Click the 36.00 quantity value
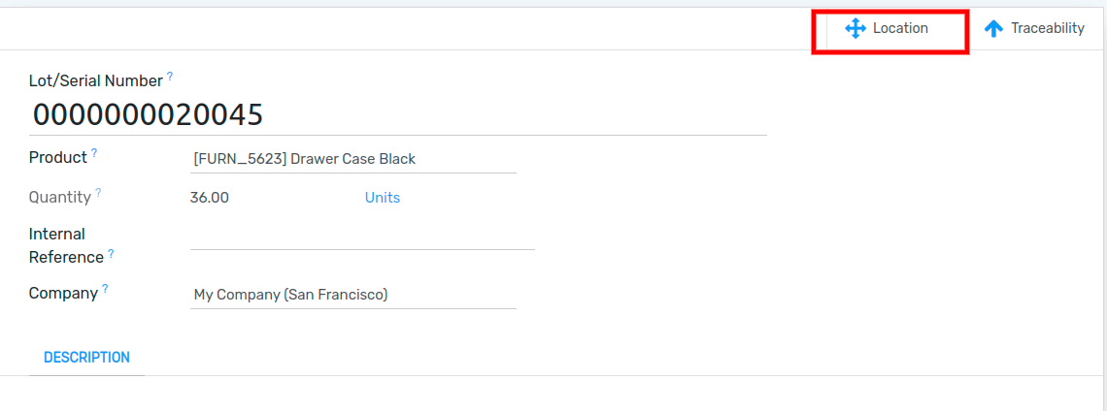The height and width of the screenshot is (411, 1107). (x=209, y=198)
